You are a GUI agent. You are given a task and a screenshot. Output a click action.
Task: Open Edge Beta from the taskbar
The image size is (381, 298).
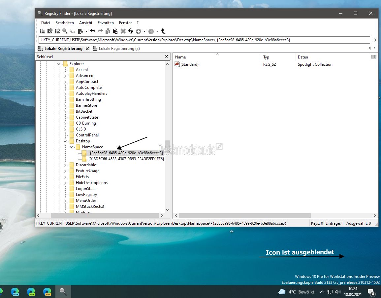pyautogui.click(x=15, y=292)
